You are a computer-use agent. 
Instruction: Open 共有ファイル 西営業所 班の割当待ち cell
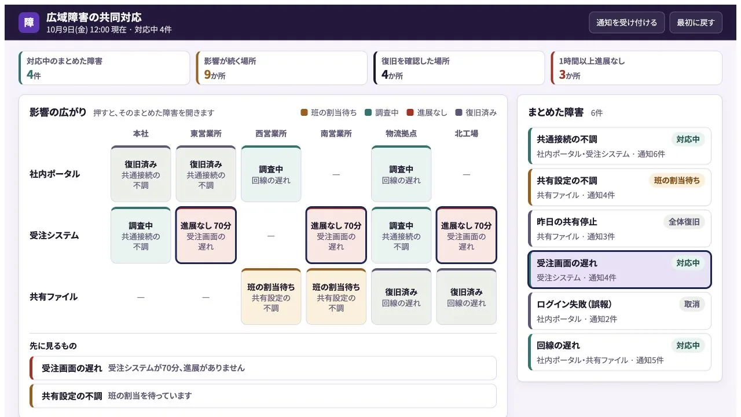(271, 297)
